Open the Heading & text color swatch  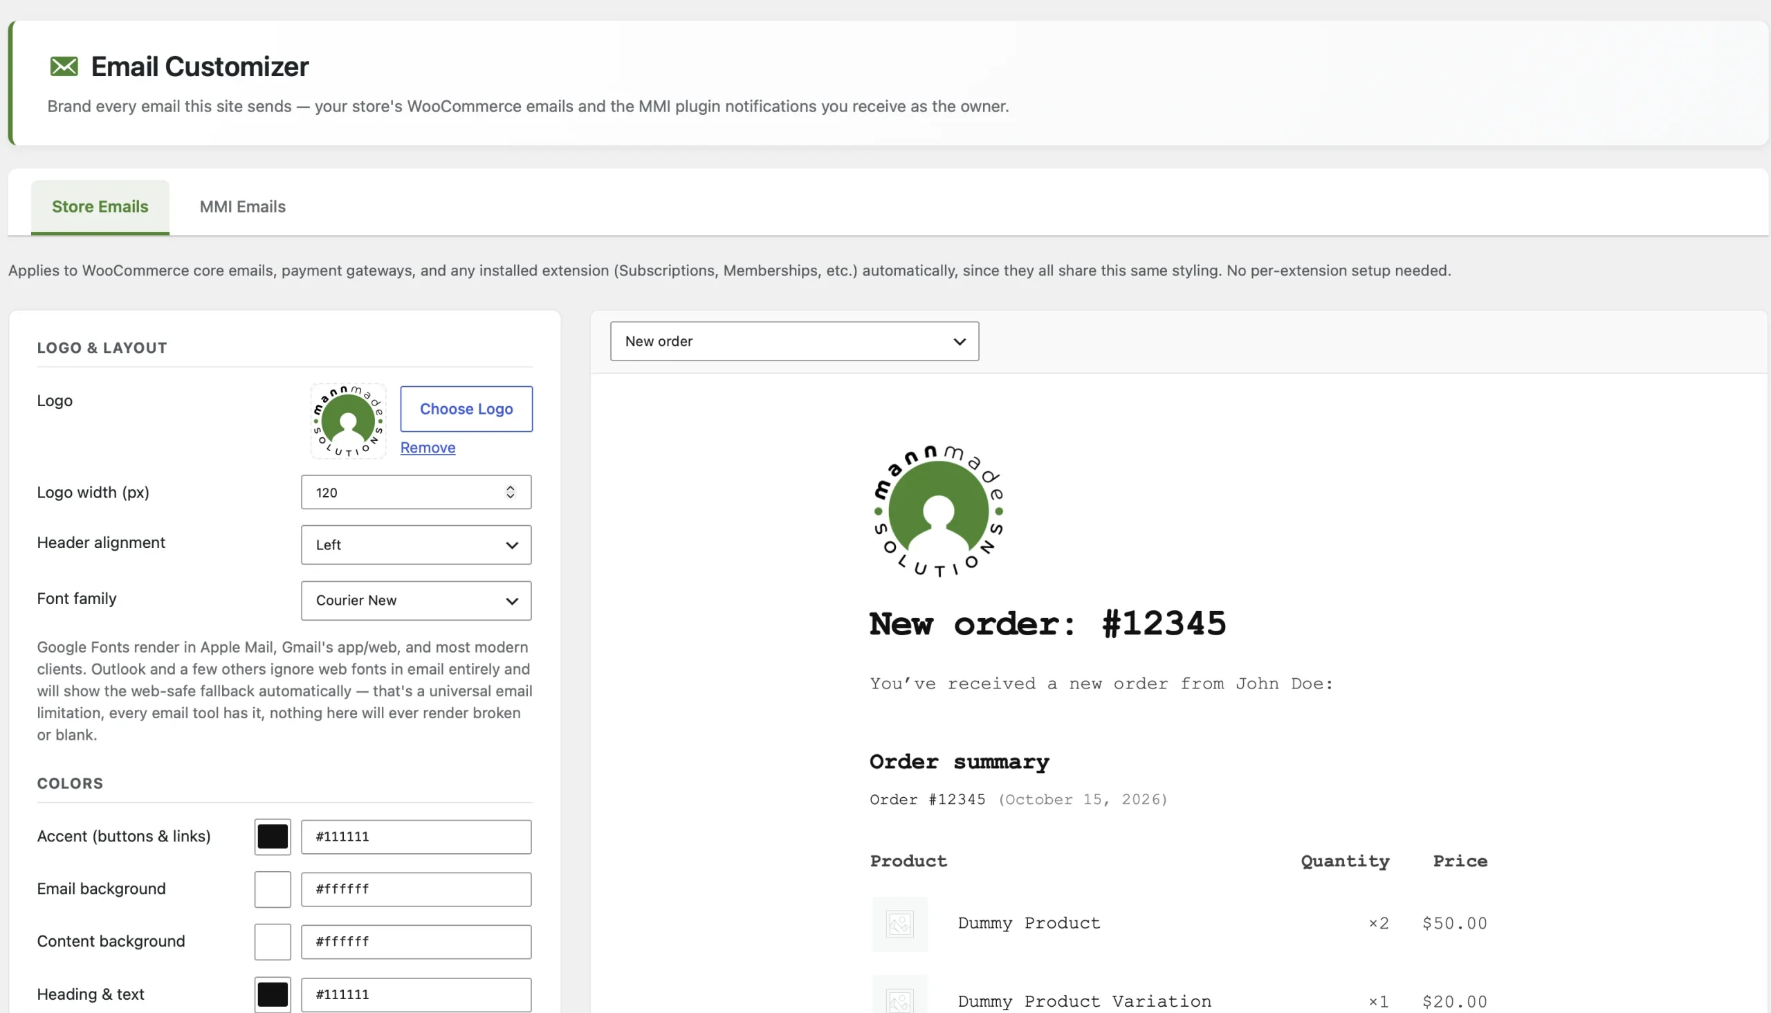coord(273,994)
